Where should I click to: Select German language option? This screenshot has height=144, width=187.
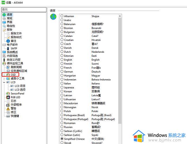tap(62, 71)
